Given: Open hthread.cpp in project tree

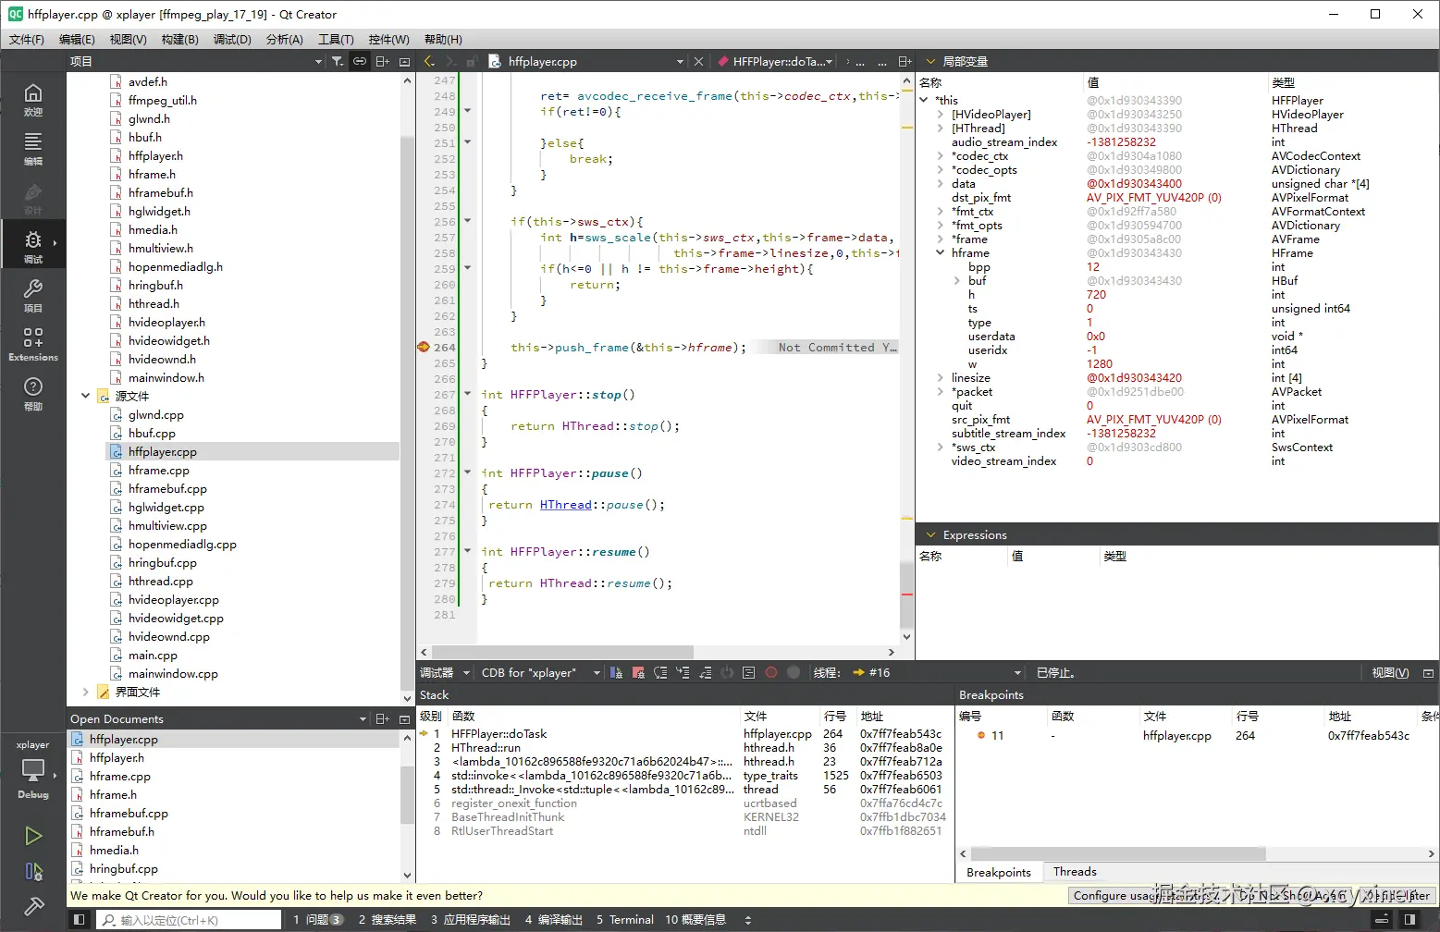Looking at the screenshot, I should coord(161,582).
